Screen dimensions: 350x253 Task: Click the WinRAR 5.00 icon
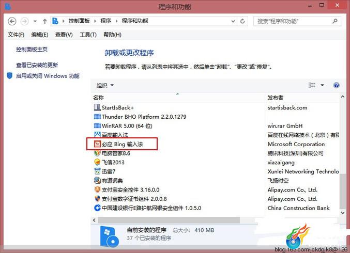(x=97, y=125)
